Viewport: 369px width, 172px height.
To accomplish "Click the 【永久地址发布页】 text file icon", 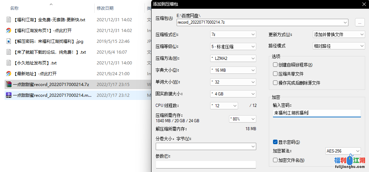I will 9,63.
